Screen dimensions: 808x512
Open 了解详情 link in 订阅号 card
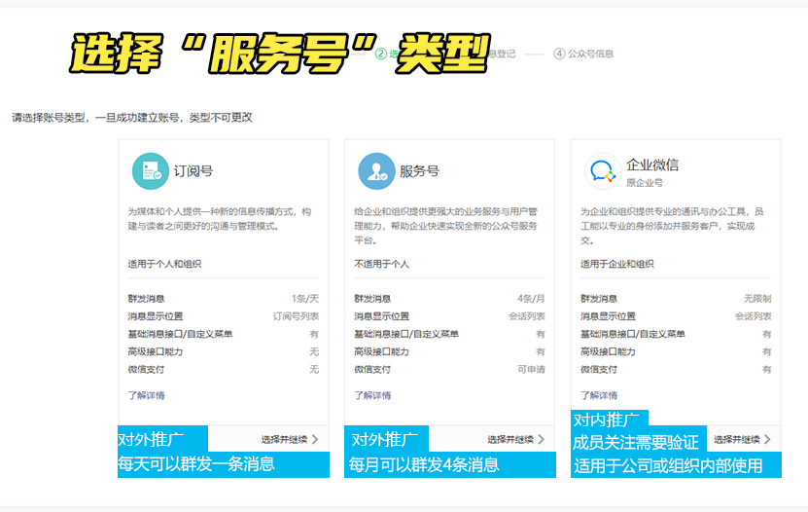point(147,395)
